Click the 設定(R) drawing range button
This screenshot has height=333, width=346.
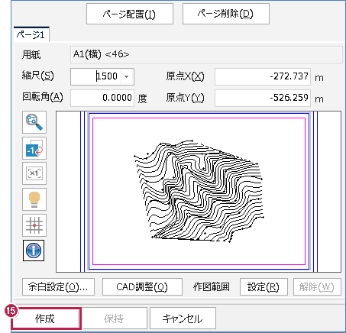[x=264, y=287]
